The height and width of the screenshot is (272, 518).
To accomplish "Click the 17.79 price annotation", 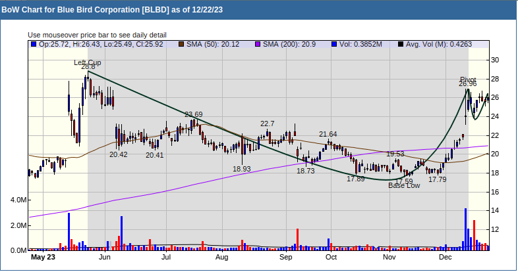I will (438, 180).
